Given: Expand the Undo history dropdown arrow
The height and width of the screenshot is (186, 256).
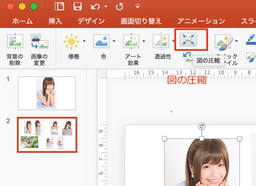Looking at the screenshot, I should pyautogui.click(x=106, y=7).
